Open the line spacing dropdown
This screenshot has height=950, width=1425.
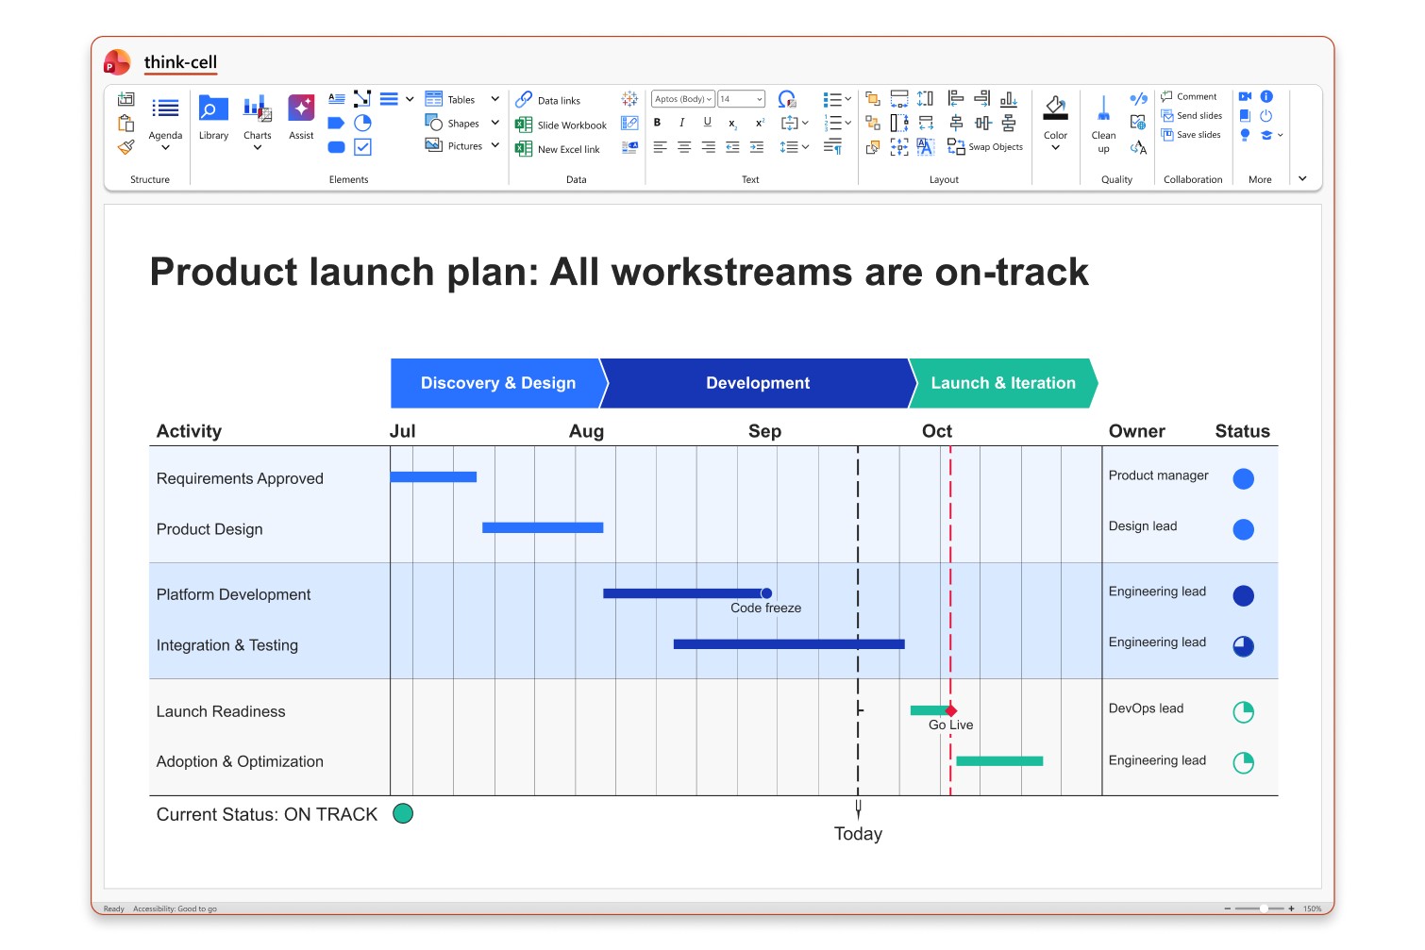pos(805,147)
